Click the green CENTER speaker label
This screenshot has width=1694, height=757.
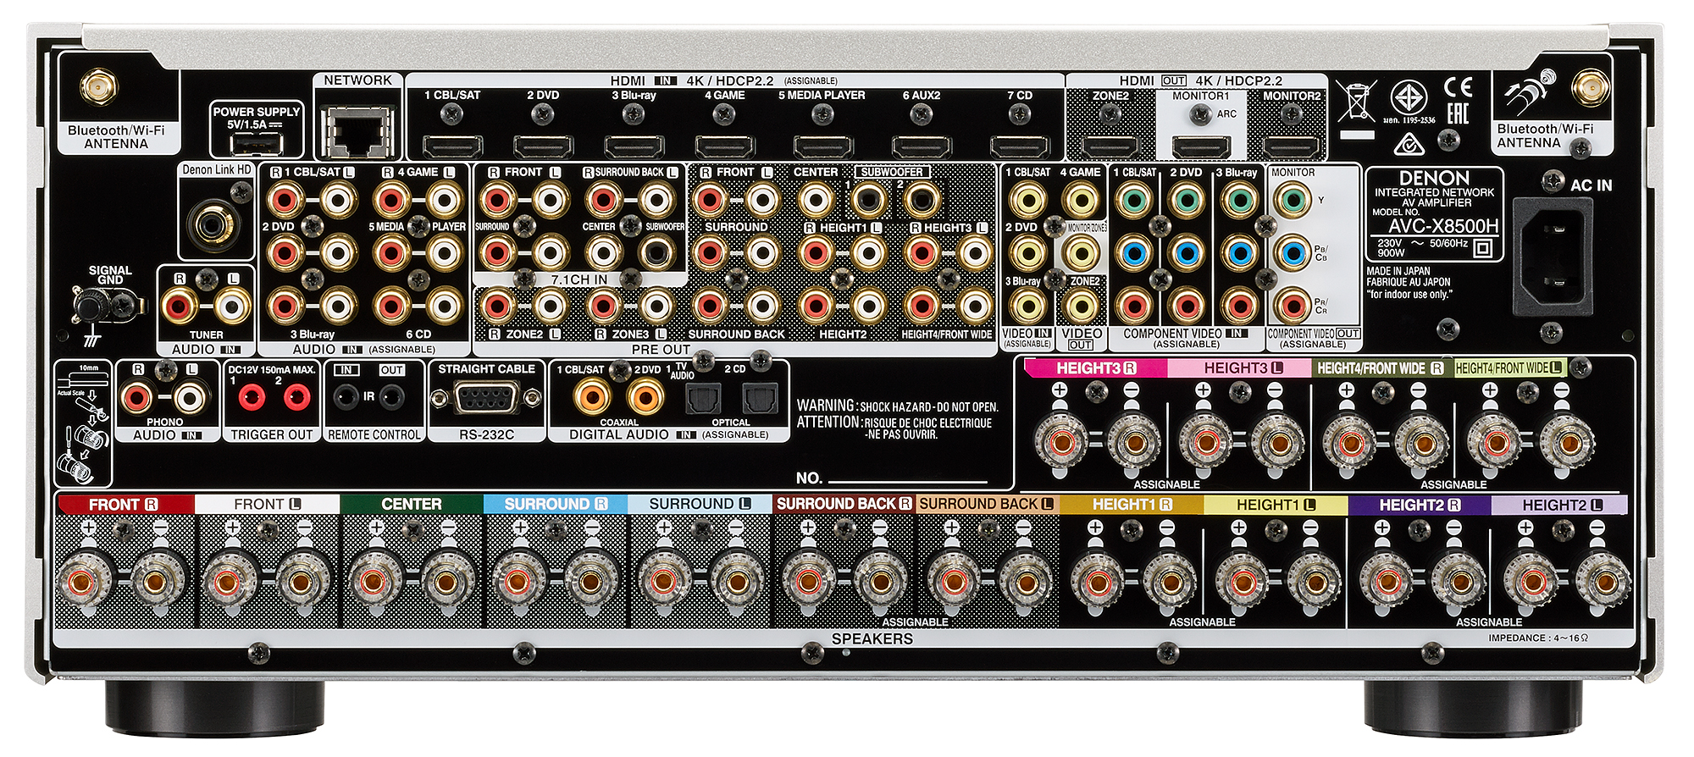coord(411,504)
